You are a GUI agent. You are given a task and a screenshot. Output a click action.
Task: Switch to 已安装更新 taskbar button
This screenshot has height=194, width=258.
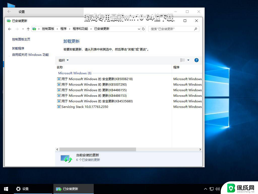(74, 189)
